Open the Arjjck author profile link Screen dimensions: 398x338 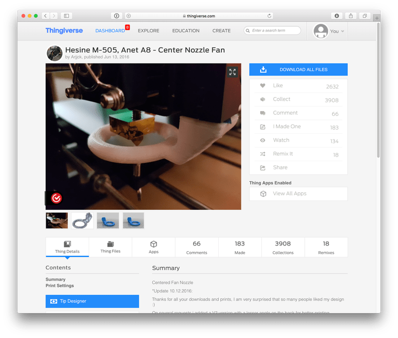[76, 57]
